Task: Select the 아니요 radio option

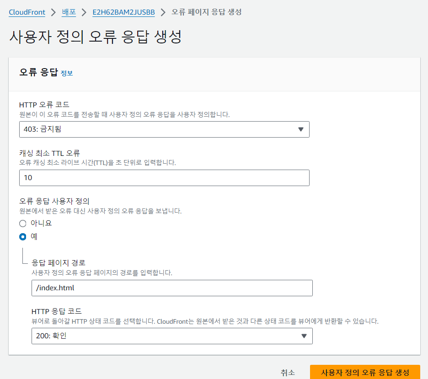Action: pos(23,224)
